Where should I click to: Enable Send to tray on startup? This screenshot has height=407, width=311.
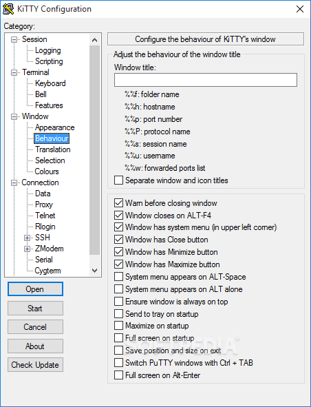pos(156,314)
